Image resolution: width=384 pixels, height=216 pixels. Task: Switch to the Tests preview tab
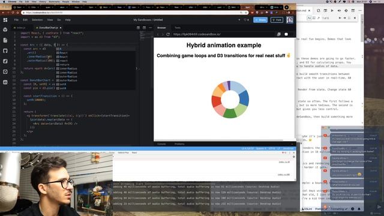coord(178,28)
